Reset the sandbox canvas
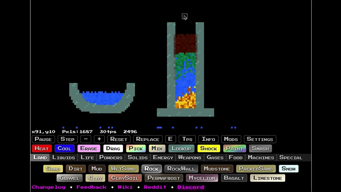Viewport: 341px width, 192px height. pyautogui.click(x=119, y=139)
